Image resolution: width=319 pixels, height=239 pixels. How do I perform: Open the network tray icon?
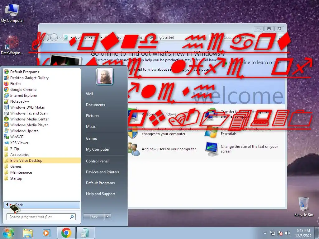click(x=272, y=233)
